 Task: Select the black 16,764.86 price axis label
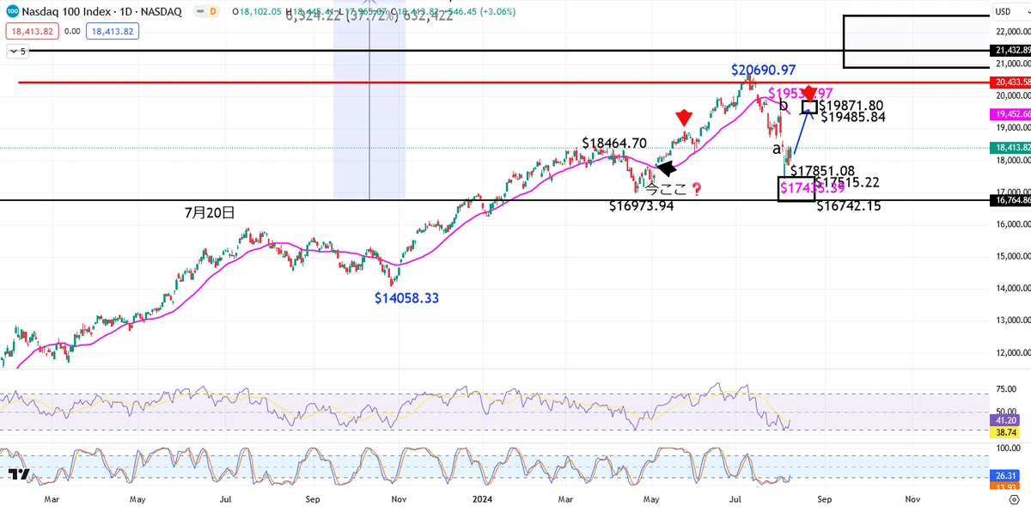click(x=1010, y=200)
